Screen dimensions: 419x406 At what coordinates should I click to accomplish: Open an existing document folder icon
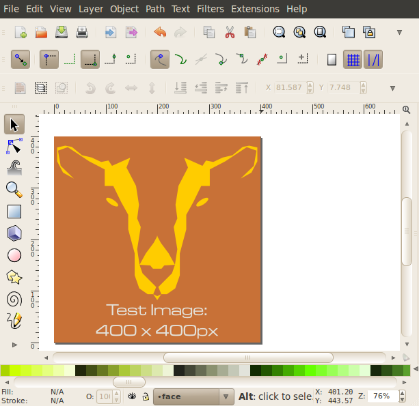click(41, 32)
